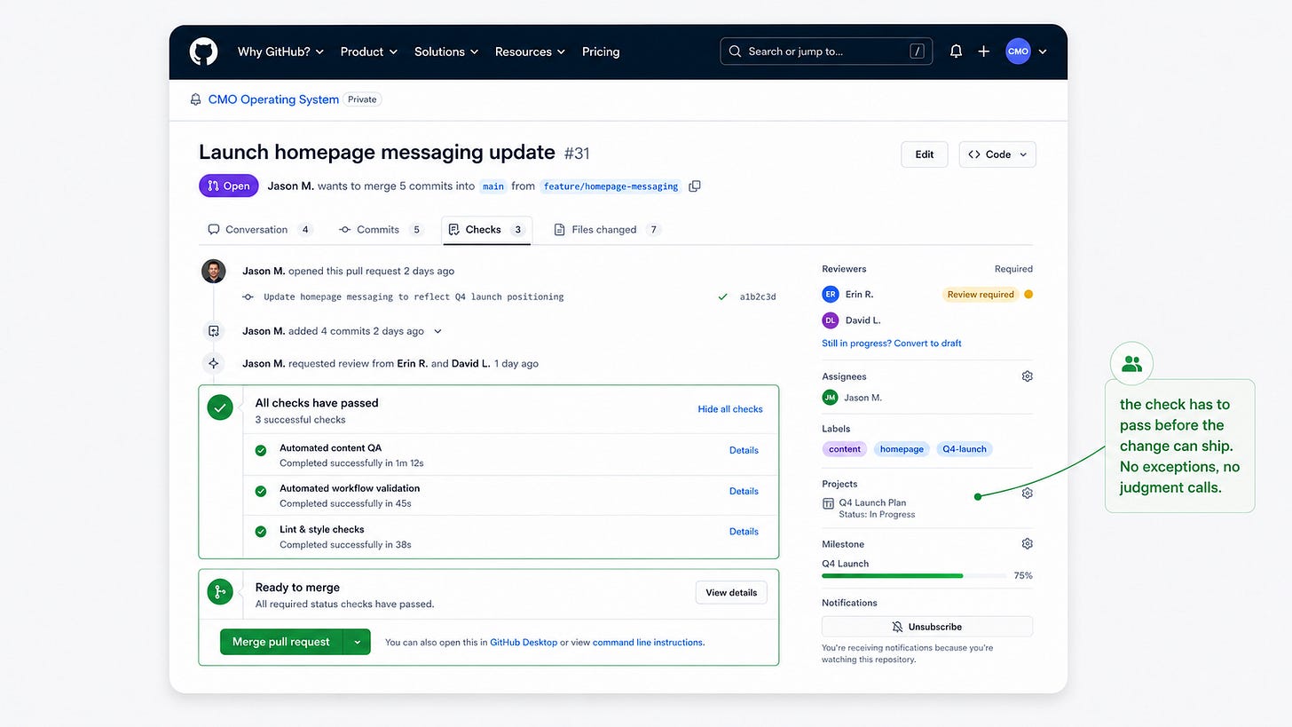This screenshot has height=727, width=1292.
Task: Open the user avatar dropdown caret
Action: click(1043, 51)
